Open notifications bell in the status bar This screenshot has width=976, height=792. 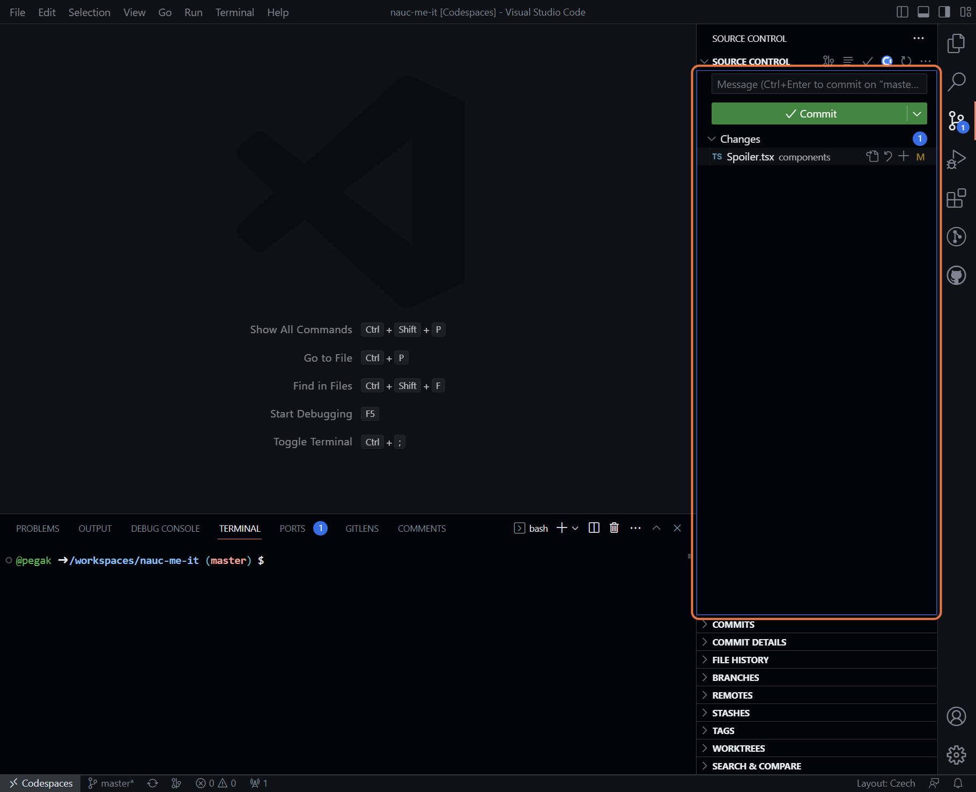point(958,783)
